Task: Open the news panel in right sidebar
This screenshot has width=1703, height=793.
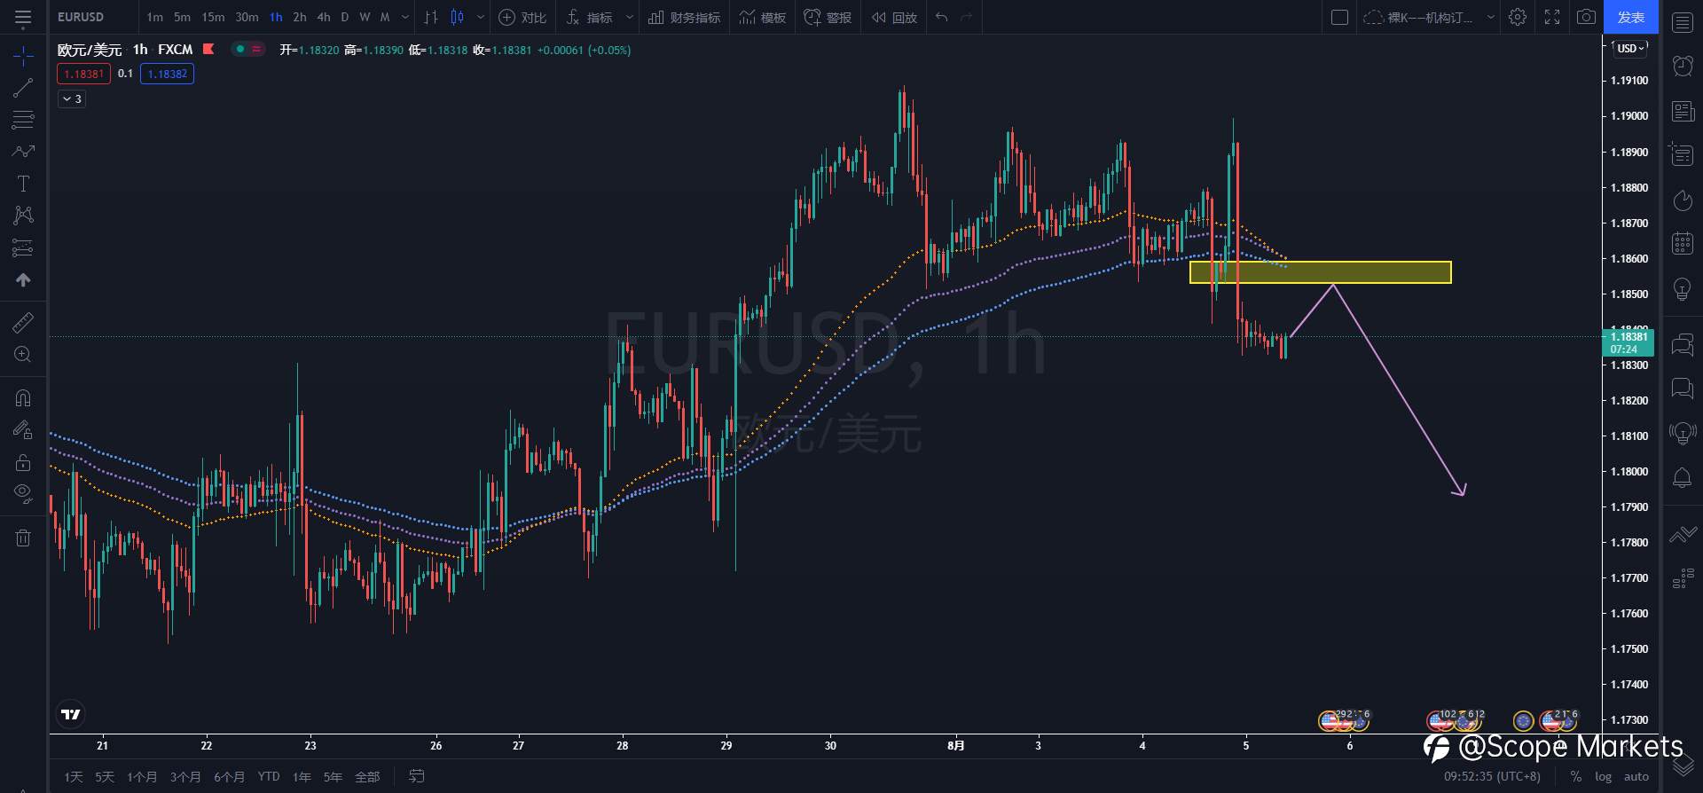Action: 1683,111
